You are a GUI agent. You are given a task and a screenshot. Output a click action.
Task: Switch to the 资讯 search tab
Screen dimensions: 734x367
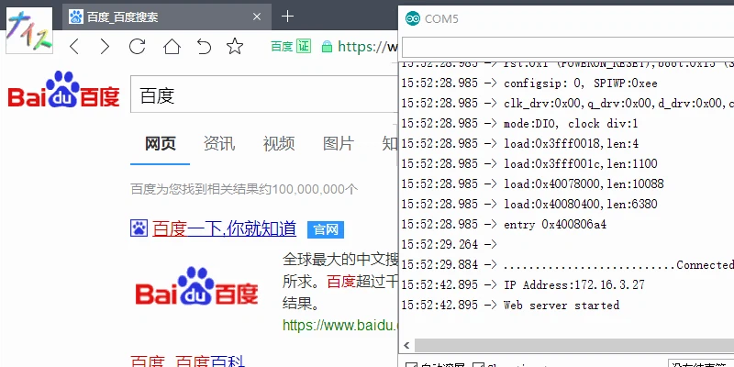(x=219, y=144)
